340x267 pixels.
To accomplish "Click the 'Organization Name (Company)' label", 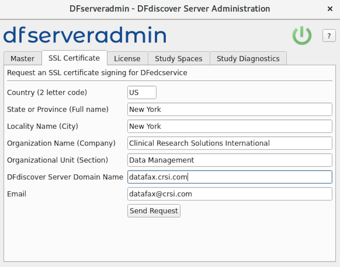I will 61,143.
